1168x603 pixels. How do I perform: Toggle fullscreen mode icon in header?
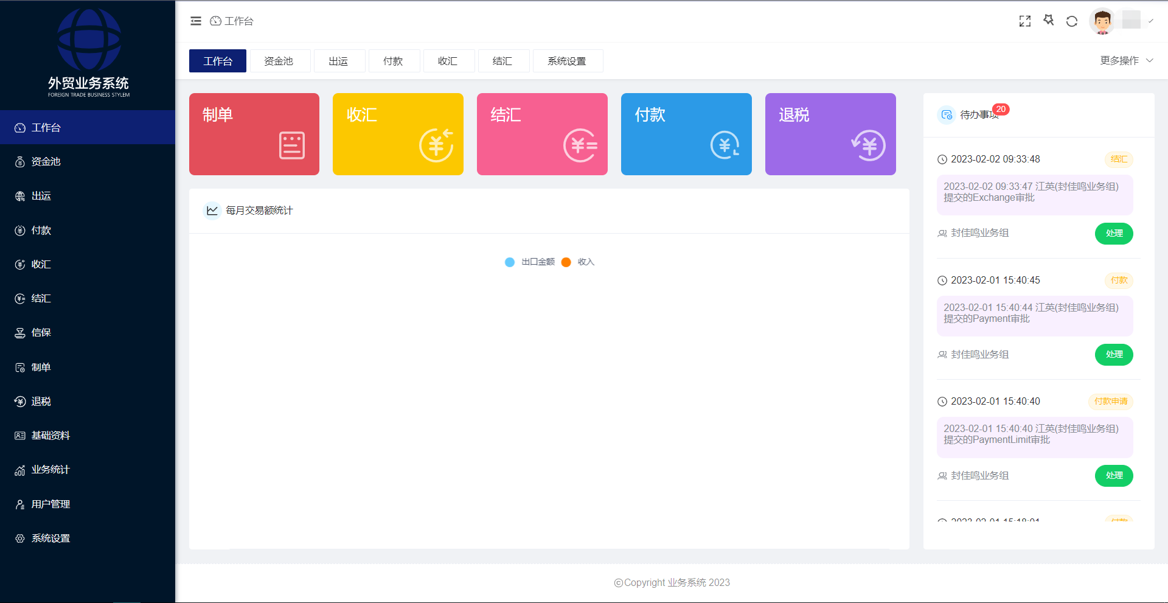(x=1025, y=21)
